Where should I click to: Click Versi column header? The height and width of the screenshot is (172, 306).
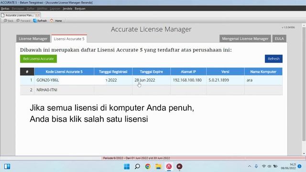coord(225,72)
